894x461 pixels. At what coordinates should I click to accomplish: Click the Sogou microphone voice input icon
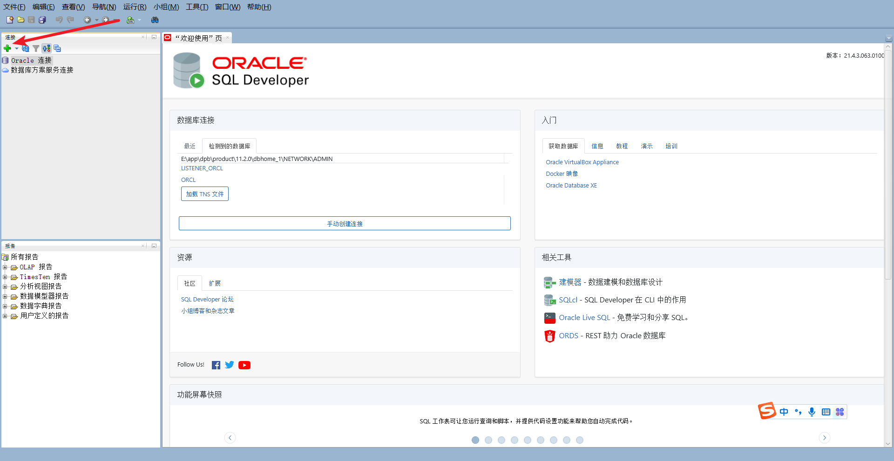[x=812, y=412]
